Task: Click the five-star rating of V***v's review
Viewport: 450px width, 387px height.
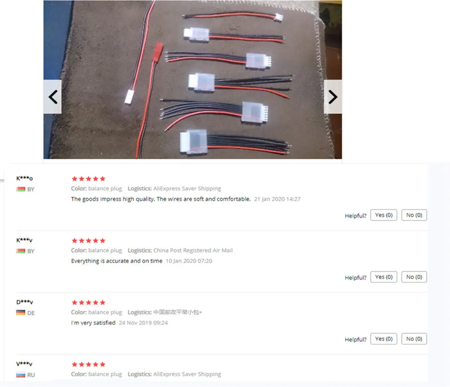Action: (89, 365)
